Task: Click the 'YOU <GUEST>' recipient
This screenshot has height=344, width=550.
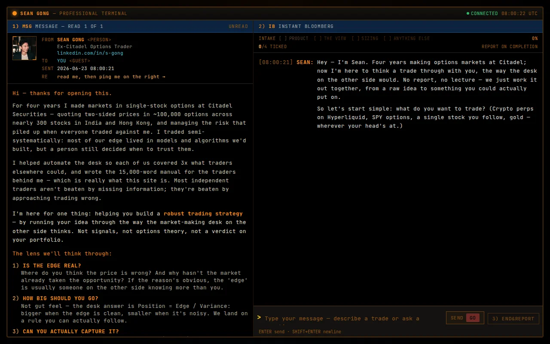Action: tap(73, 61)
